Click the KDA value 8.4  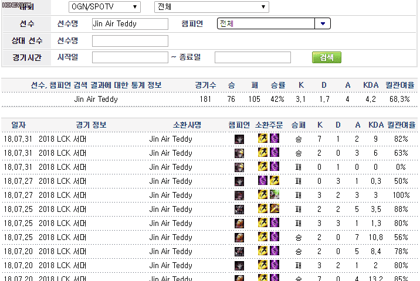point(376,252)
